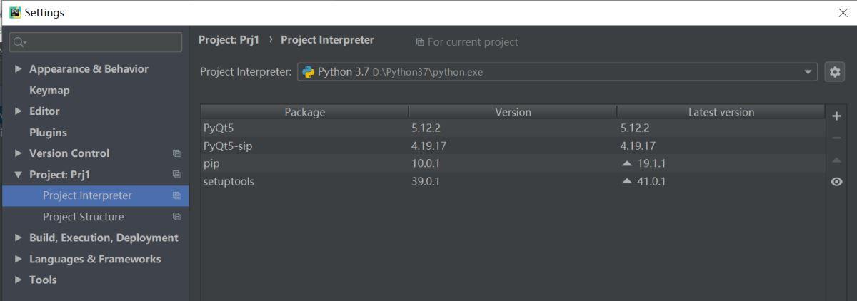Sort by the Package column header
Image resolution: width=857 pixels, height=301 pixels.
click(304, 112)
